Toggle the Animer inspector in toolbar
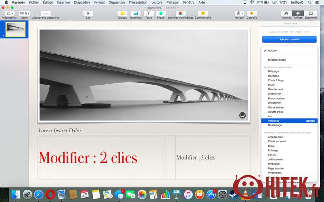Screen dimensions: 324x202 point(298,13)
